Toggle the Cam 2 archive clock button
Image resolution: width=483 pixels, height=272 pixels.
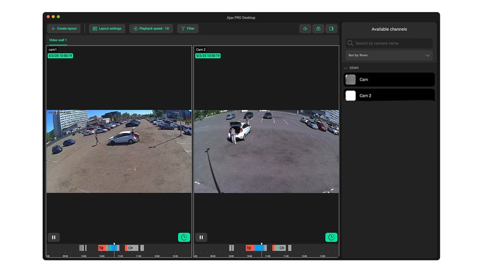[331, 237]
